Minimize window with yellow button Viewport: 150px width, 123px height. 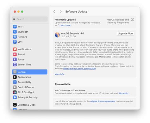18,12
